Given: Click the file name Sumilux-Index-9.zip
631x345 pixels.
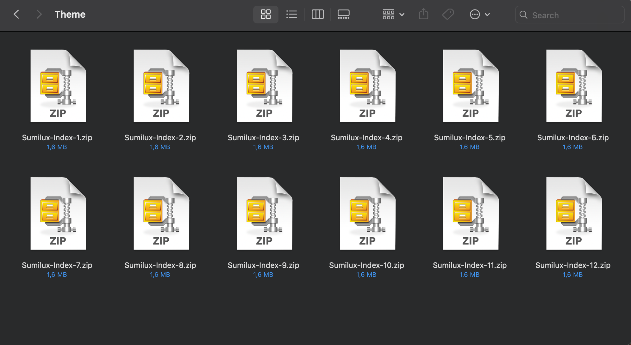Looking at the screenshot, I should click(x=263, y=265).
